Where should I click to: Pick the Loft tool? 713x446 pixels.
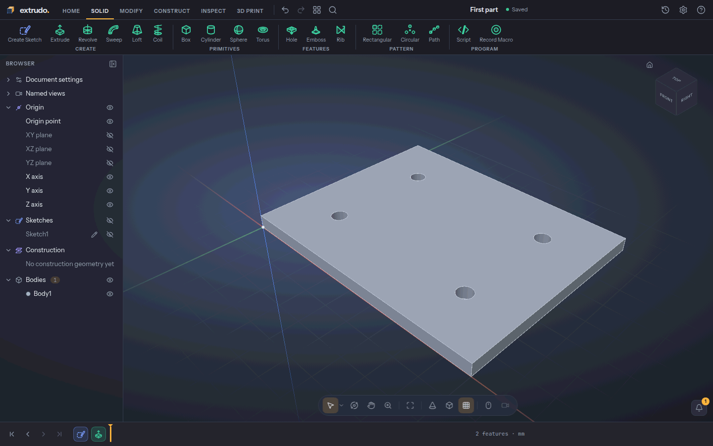137,34
